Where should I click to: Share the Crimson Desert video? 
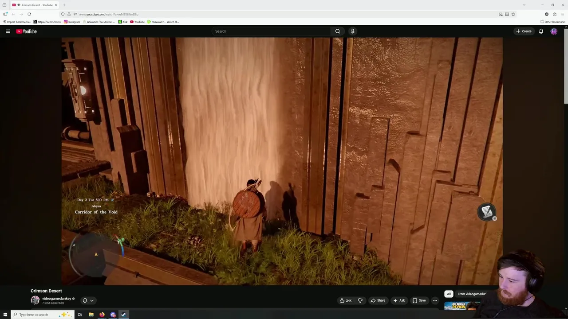click(378, 300)
